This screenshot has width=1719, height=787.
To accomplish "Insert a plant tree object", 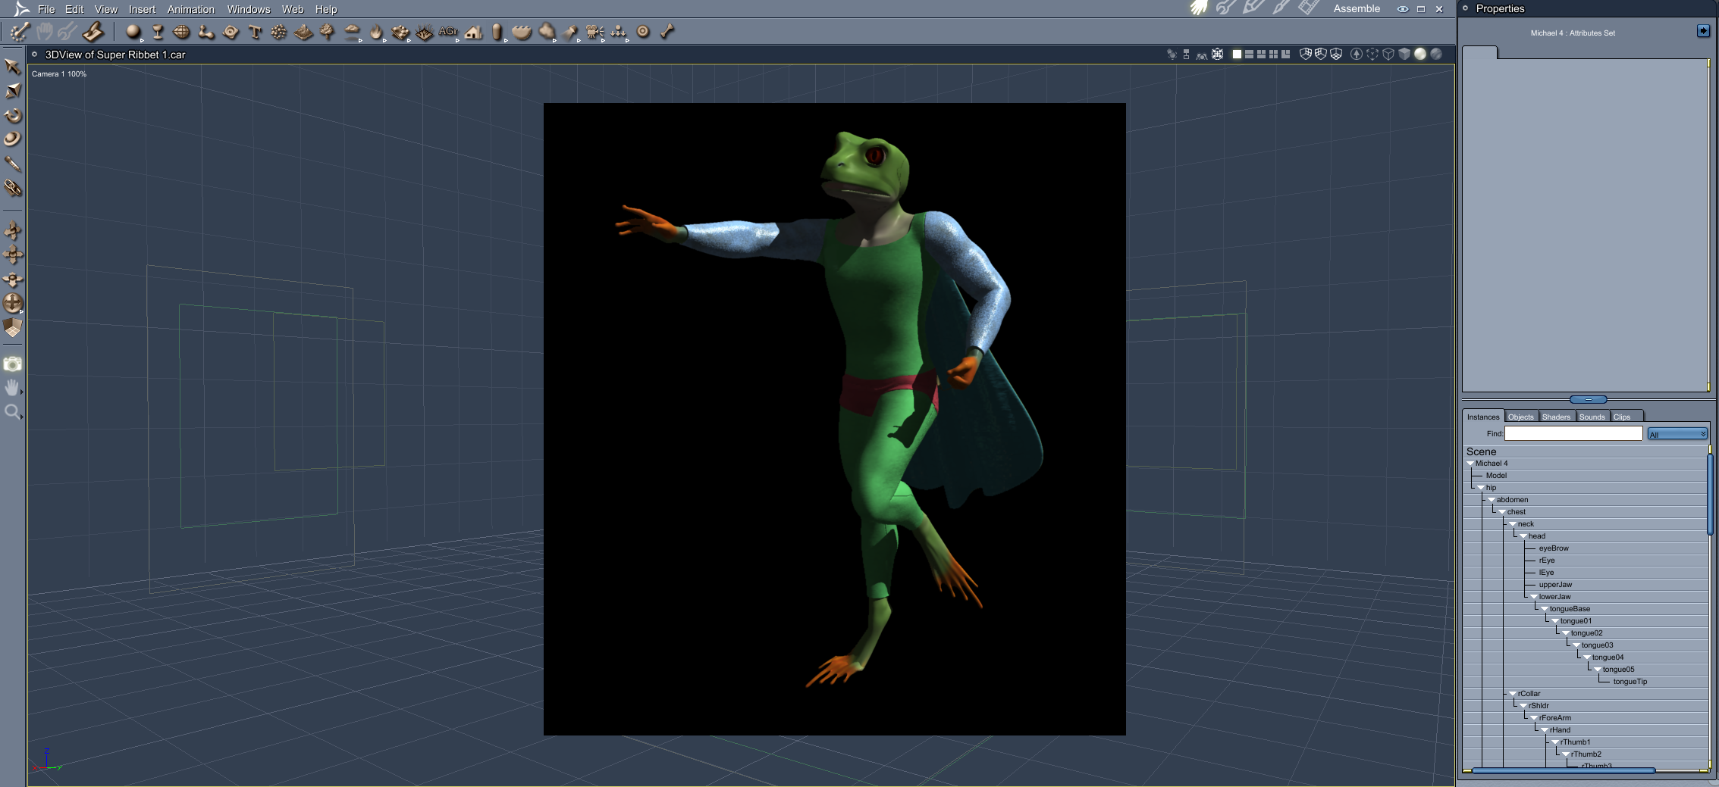I will [x=328, y=32].
